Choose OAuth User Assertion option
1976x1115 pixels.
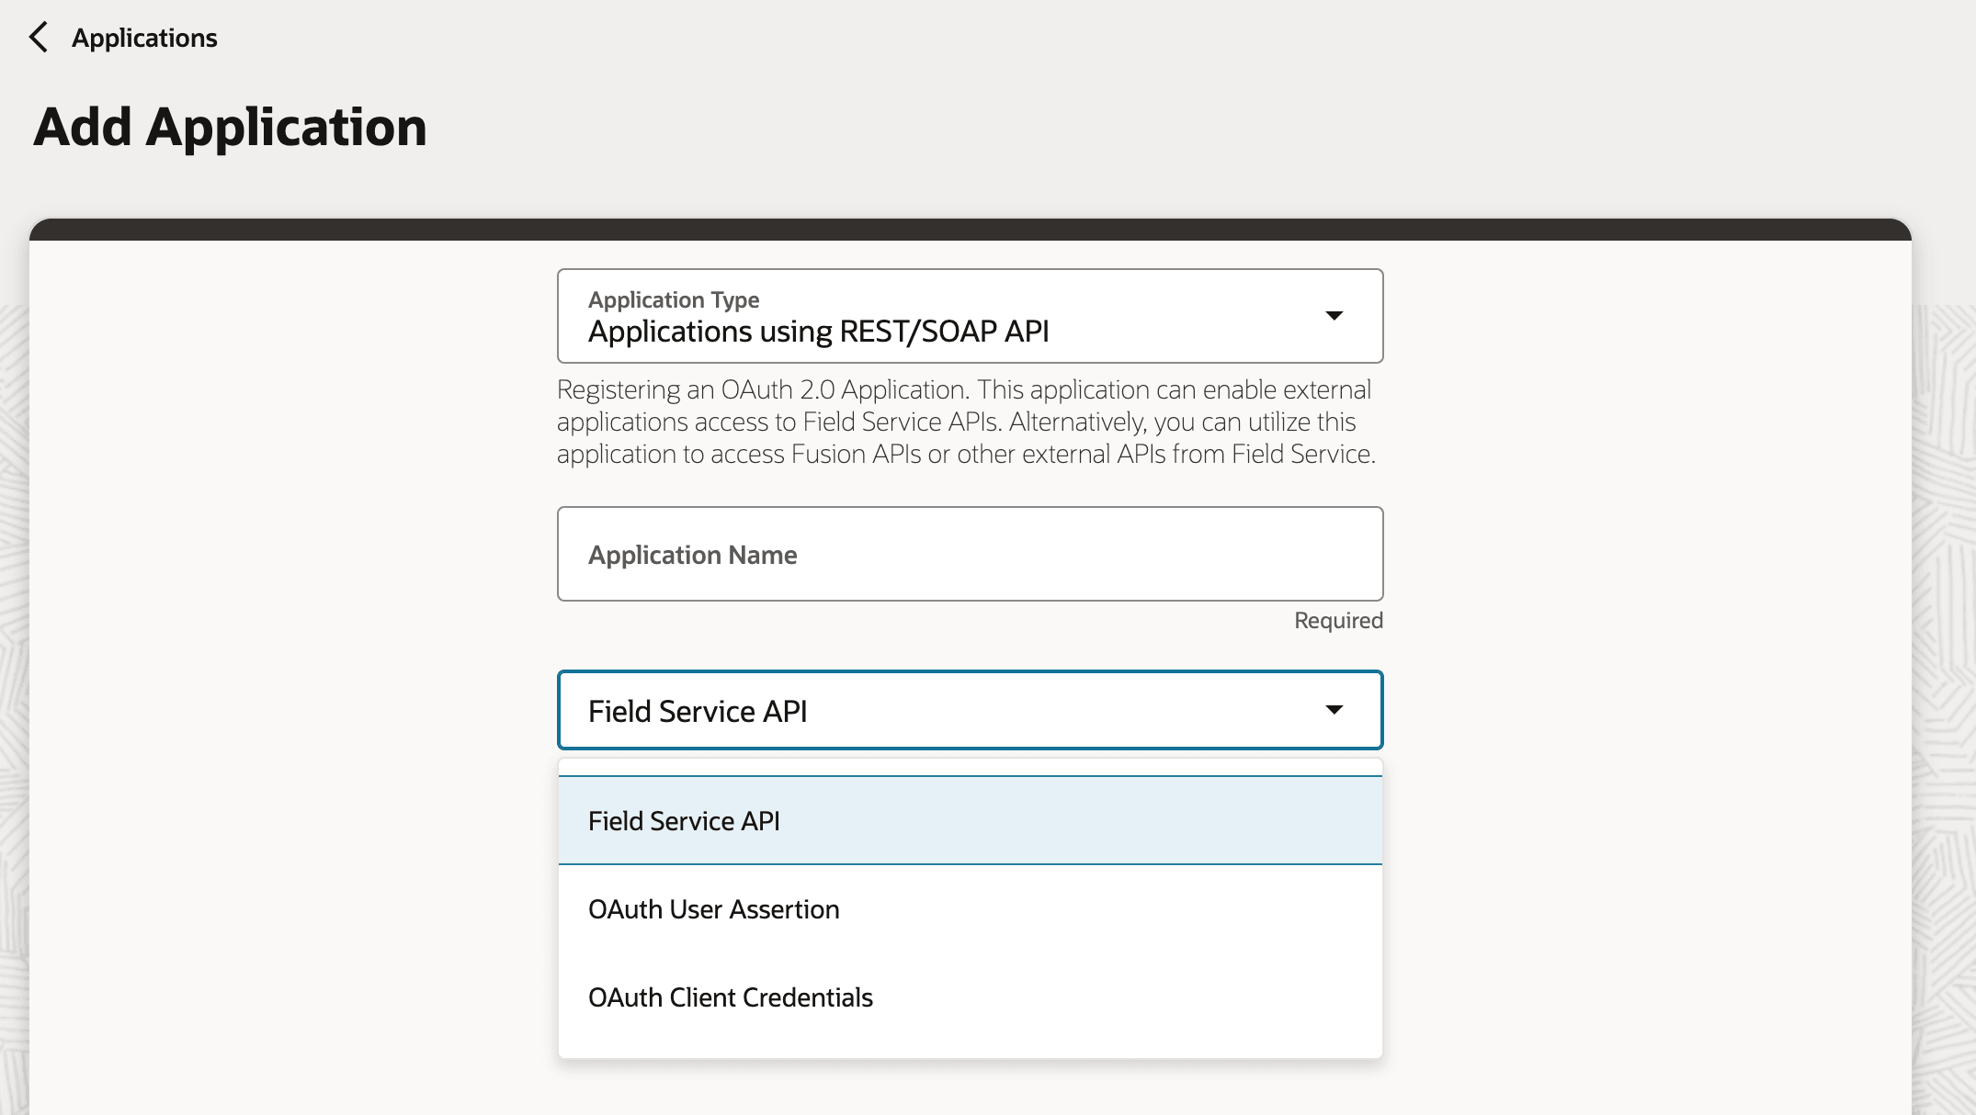[714, 908]
